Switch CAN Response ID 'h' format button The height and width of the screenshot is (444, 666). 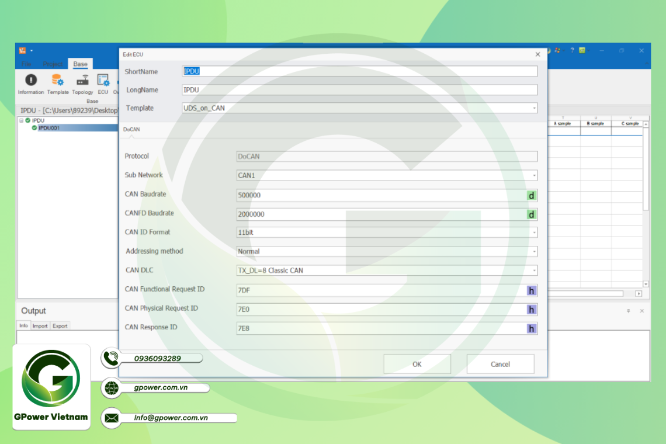pos(531,328)
